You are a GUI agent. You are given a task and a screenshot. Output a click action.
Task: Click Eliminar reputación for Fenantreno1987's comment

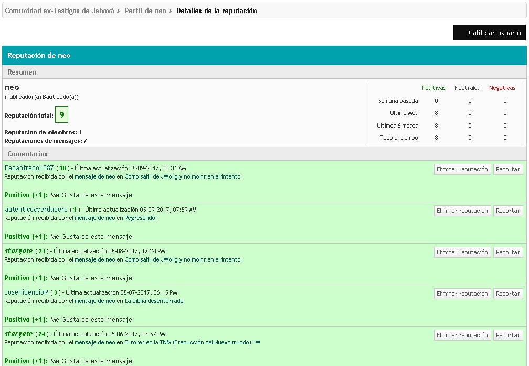[x=462, y=169]
